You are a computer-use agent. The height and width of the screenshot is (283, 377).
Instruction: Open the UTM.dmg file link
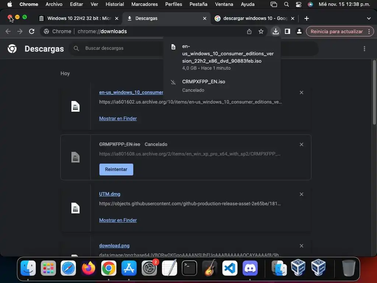[x=110, y=194]
